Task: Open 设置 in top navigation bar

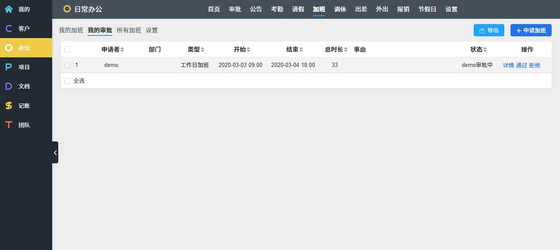Action: (451, 9)
